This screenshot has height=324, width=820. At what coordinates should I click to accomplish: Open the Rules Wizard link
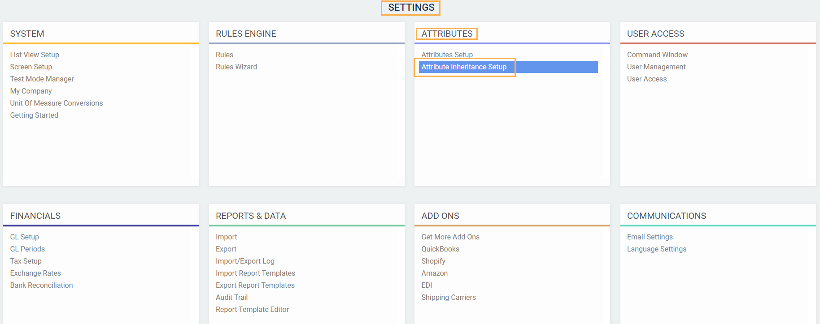pos(236,67)
